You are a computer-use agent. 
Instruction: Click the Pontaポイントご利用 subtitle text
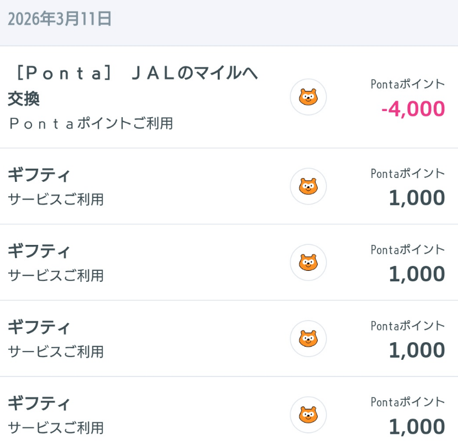pyautogui.click(x=91, y=123)
